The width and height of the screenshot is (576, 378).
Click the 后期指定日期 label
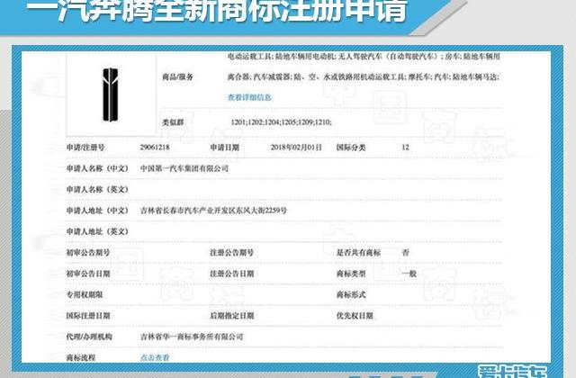pos(232,316)
